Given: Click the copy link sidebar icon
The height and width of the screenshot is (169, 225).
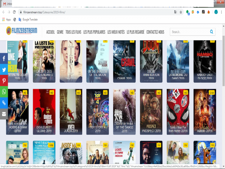Looking at the screenshot, I should pyautogui.click(x=4, y=103).
